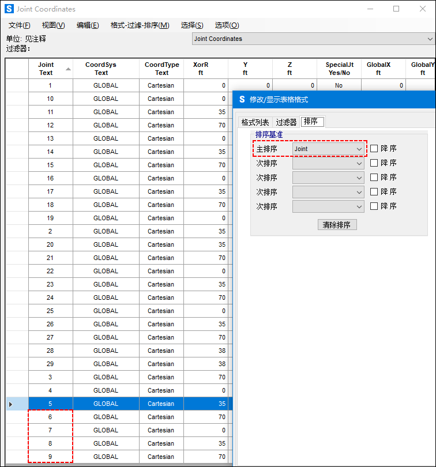
Task: Click the row indicator arrow beside joint 5
Action: pos(10,404)
